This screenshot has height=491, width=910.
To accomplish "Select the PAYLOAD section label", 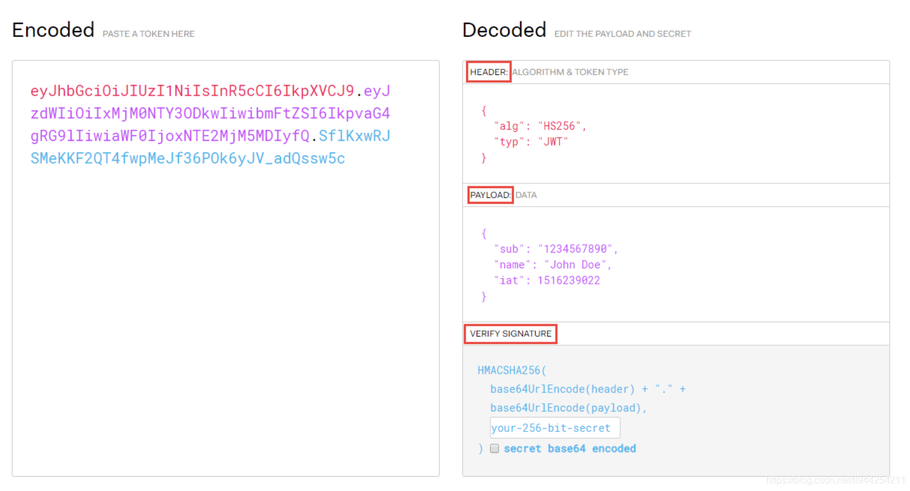I will [x=490, y=195].
